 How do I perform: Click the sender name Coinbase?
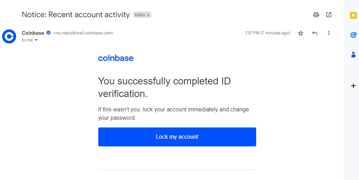pyautogui.click(x=33, y=33)
